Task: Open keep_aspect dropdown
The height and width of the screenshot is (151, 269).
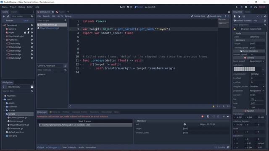Action: 257,61
